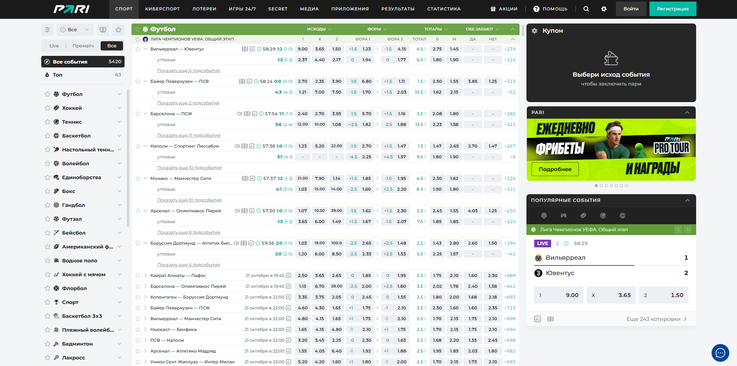The width and height of the screenshot is (737, 366).
Task: Open settings via the gear icon in header
Action: [604, 9]
